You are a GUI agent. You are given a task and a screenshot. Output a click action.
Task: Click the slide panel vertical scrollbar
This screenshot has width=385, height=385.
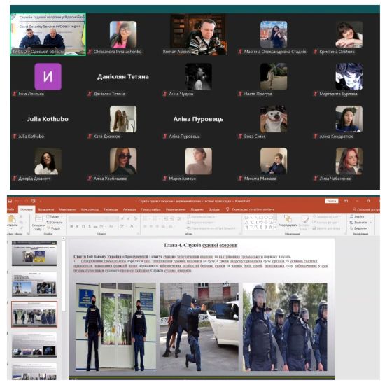[x=64, y=275]
